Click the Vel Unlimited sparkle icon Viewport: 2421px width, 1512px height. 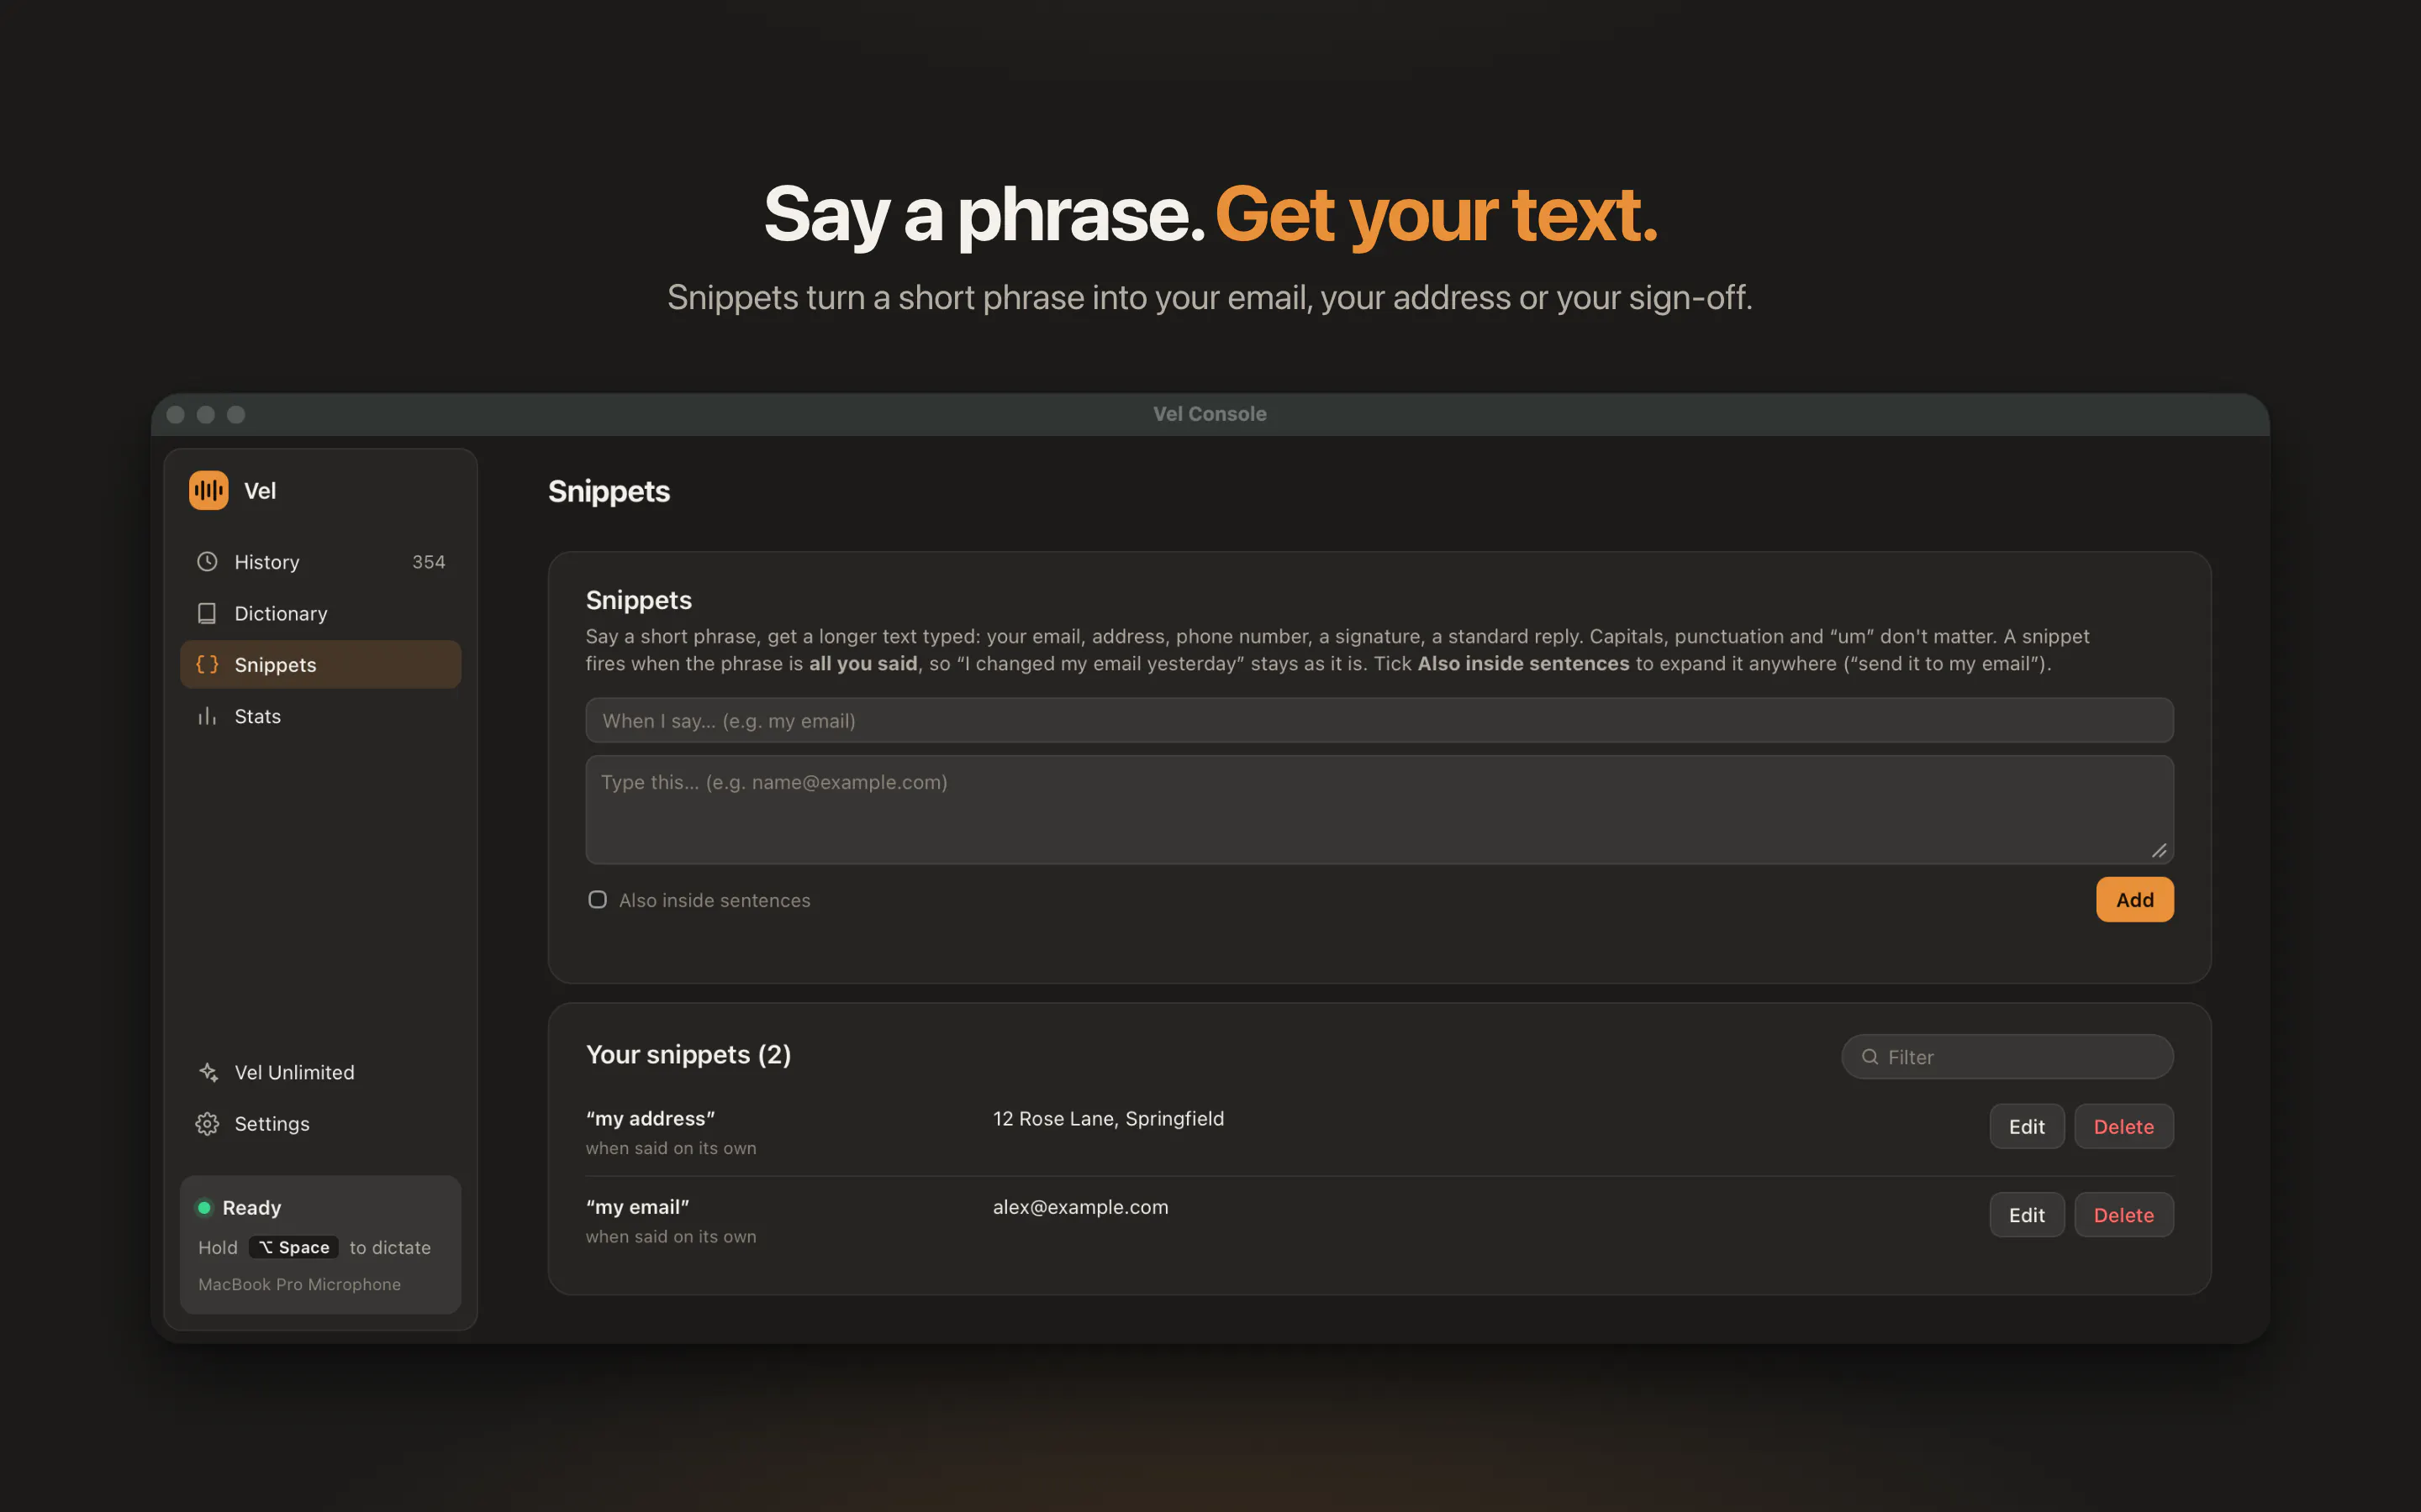point(207,1072)
